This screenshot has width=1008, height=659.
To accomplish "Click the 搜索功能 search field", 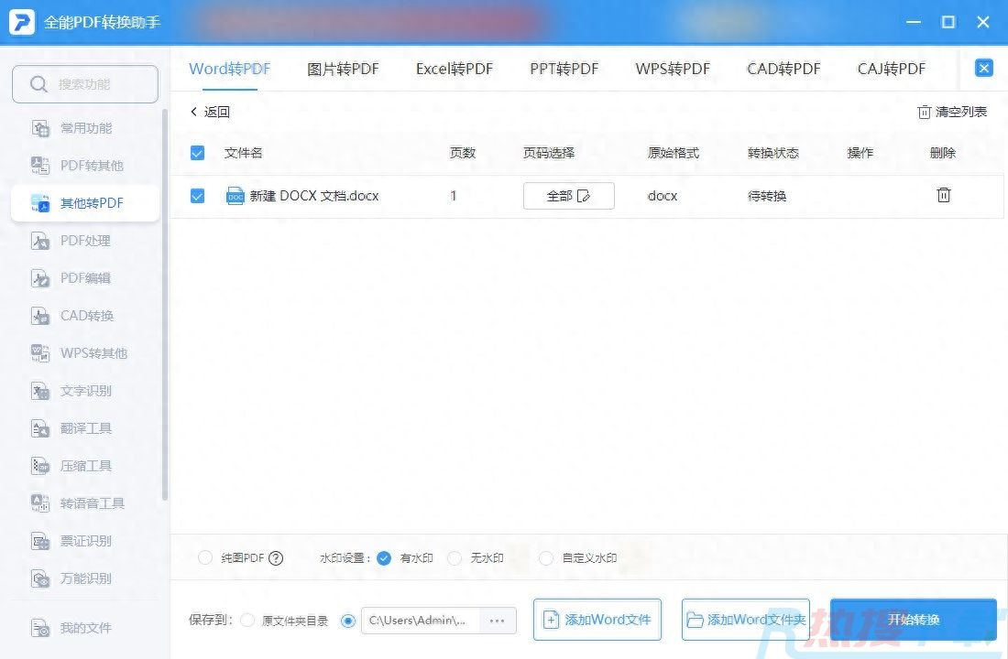I will coord(84,82).
